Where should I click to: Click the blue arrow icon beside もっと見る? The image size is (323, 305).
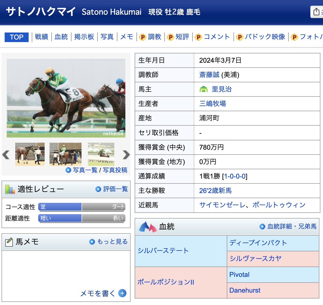92,242
